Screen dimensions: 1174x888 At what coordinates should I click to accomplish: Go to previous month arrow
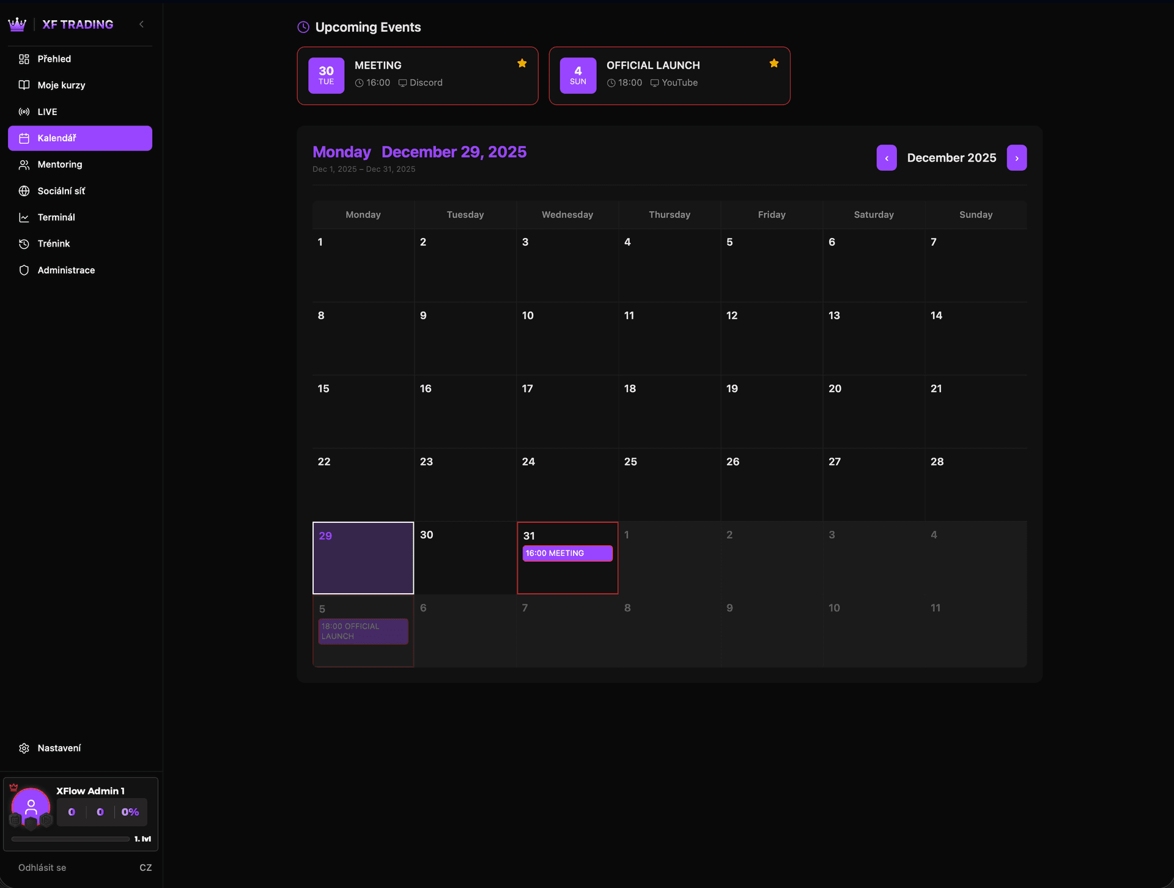[x=887, y=158]
